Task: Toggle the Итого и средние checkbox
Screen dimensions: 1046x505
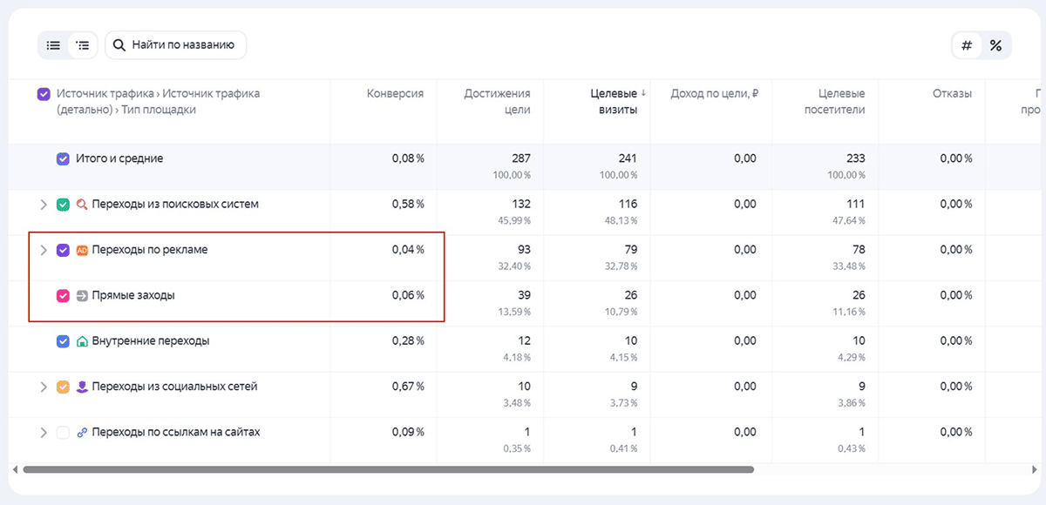Action: 63,158
